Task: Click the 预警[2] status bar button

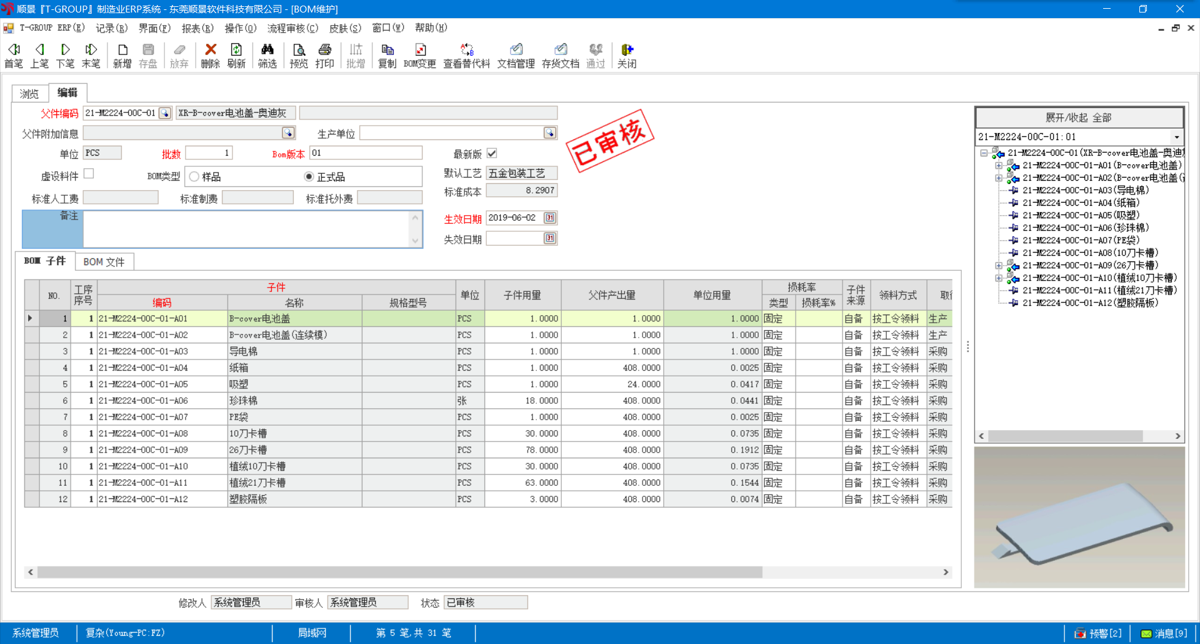Action: click(x=1098, y=633)
